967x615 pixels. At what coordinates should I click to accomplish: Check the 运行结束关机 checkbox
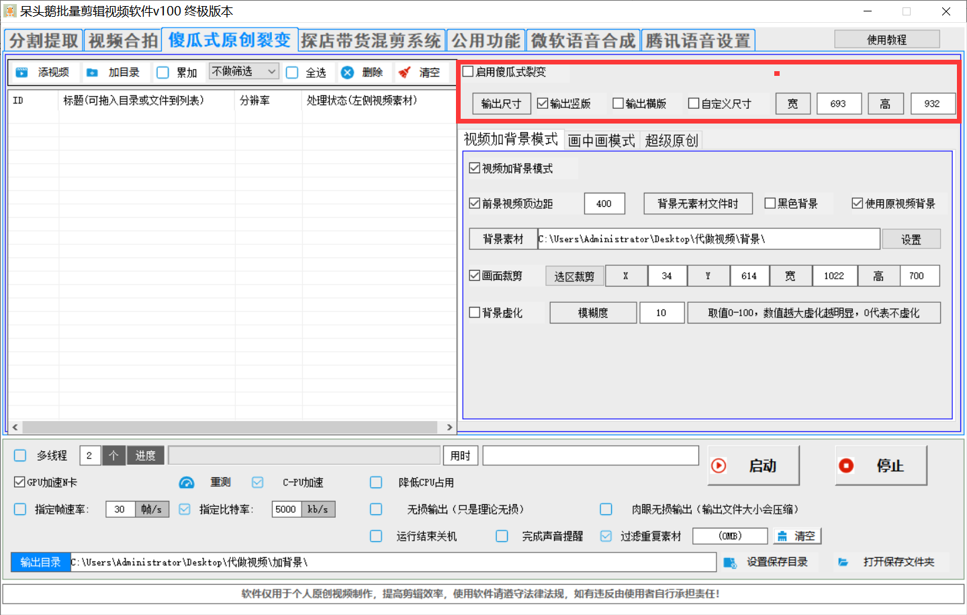pyautogui.click(x=376, y=536)
